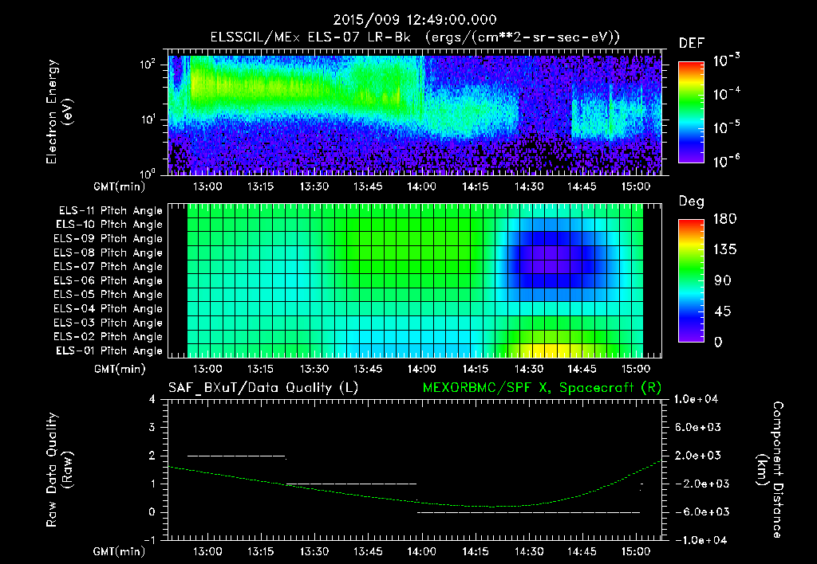This screenshot has width=817, height=564.
Task: Click the 1.0e+04 right axis label
Action: 696,399
